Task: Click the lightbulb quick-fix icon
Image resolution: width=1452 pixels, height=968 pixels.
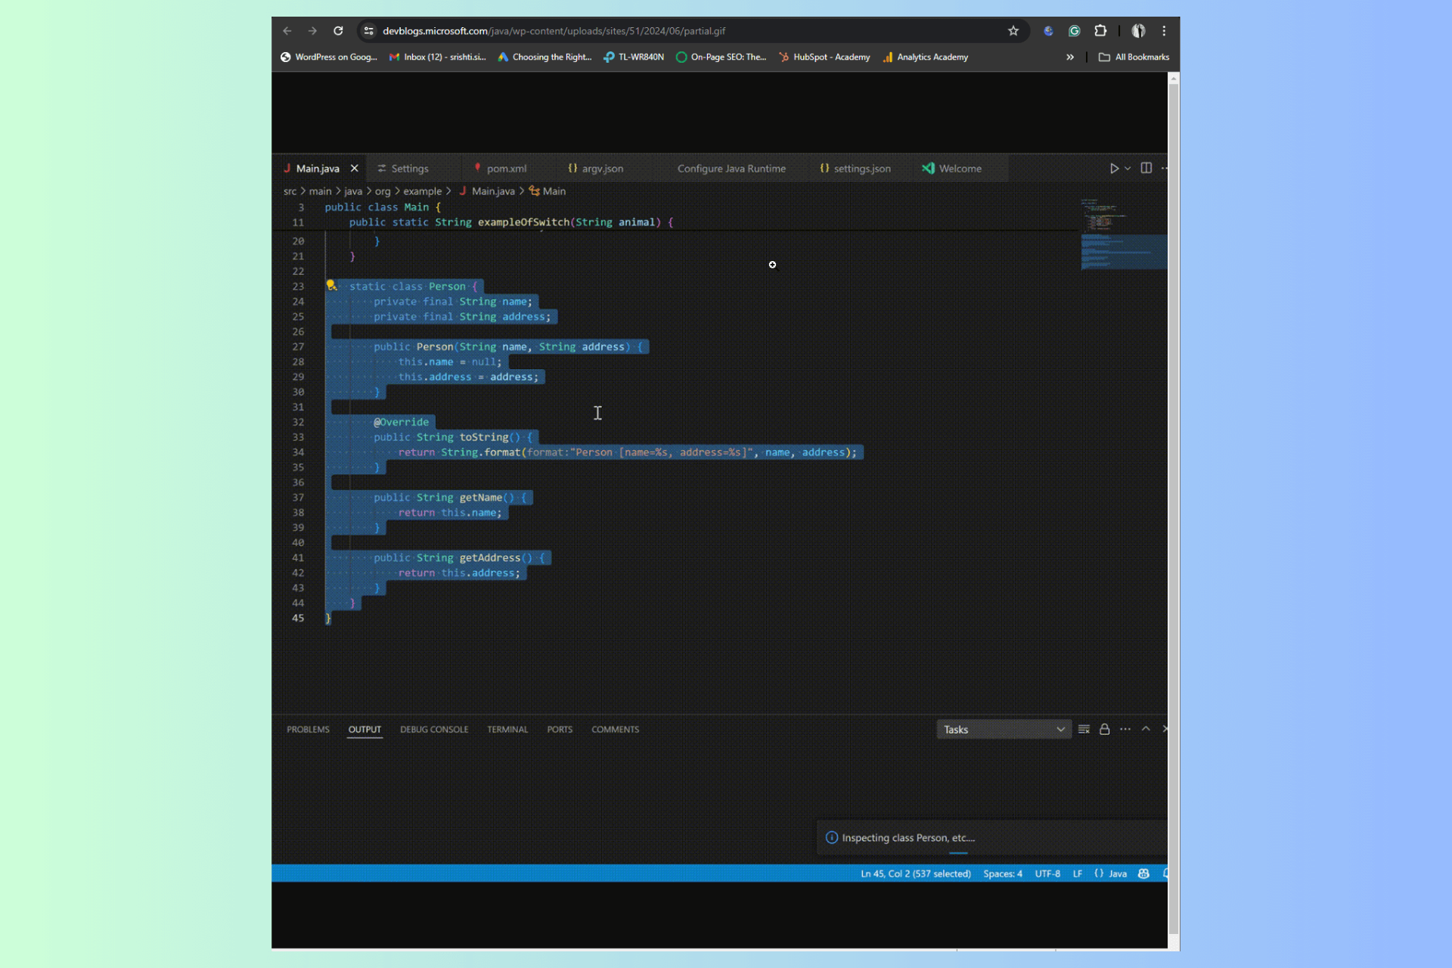Action: (x=330, y=285)
